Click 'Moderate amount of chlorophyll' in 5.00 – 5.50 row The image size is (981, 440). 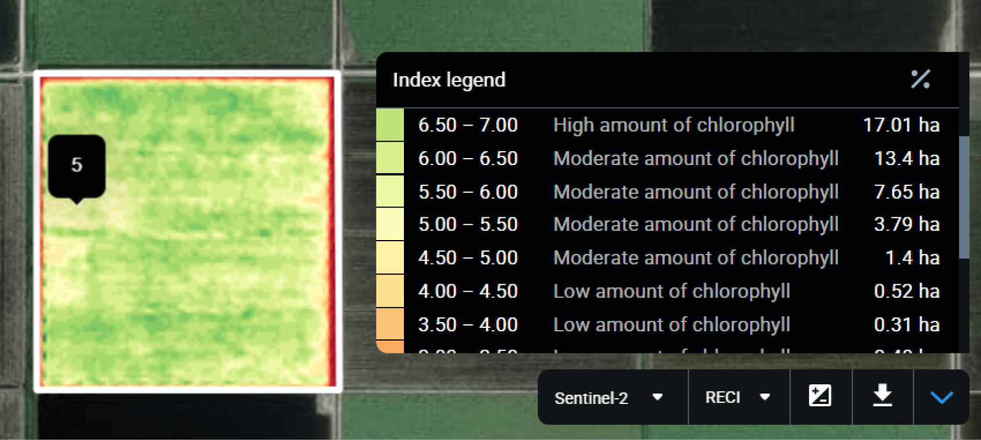pyautogui.click(x=696, y=224)
